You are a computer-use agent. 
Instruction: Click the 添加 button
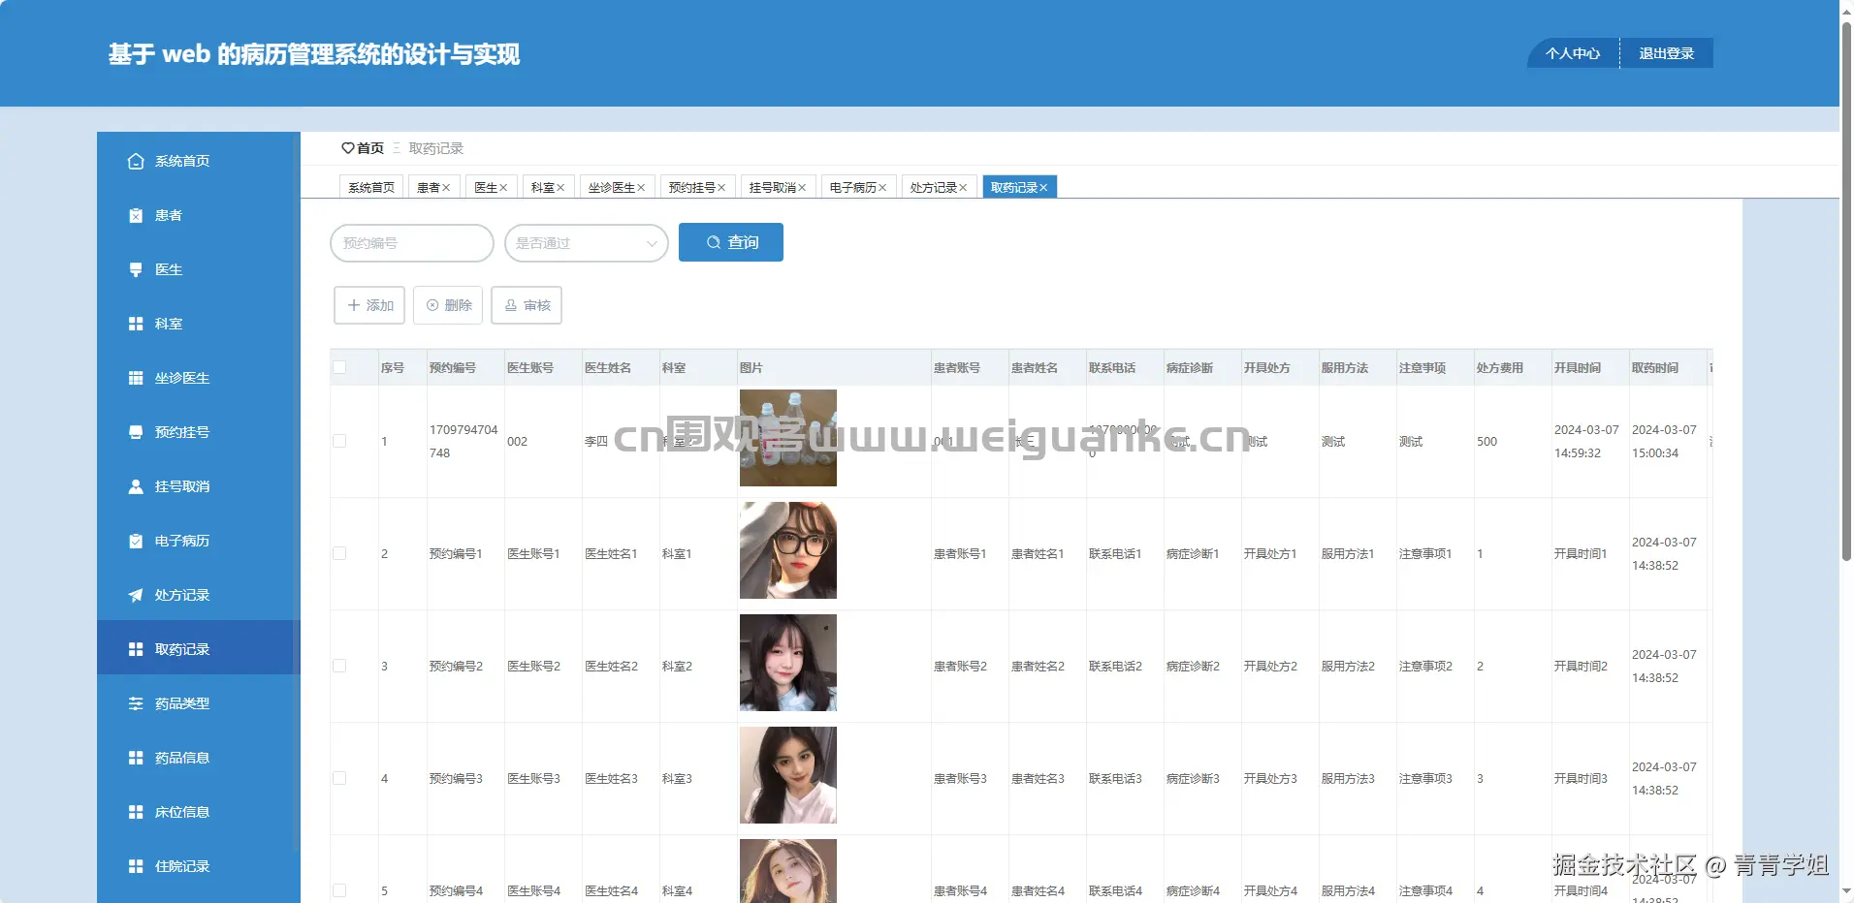click(x=369, y=305)
